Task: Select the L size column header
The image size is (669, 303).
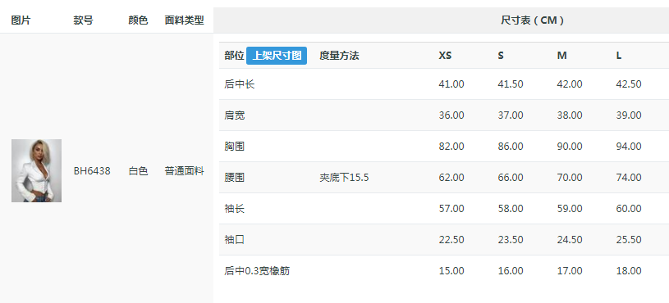Action: pyautogui.click(x=619, y=56)
